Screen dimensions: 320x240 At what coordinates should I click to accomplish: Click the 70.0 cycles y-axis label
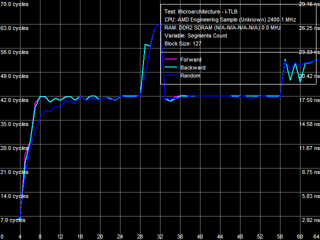coord(14,4)
